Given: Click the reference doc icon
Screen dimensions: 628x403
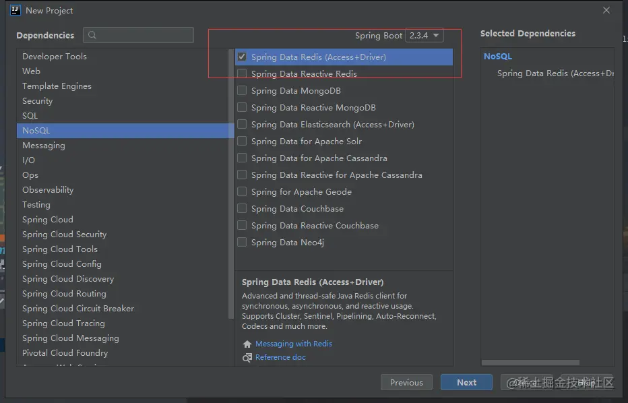Looking at the screenshot, I should pos(247,357).
